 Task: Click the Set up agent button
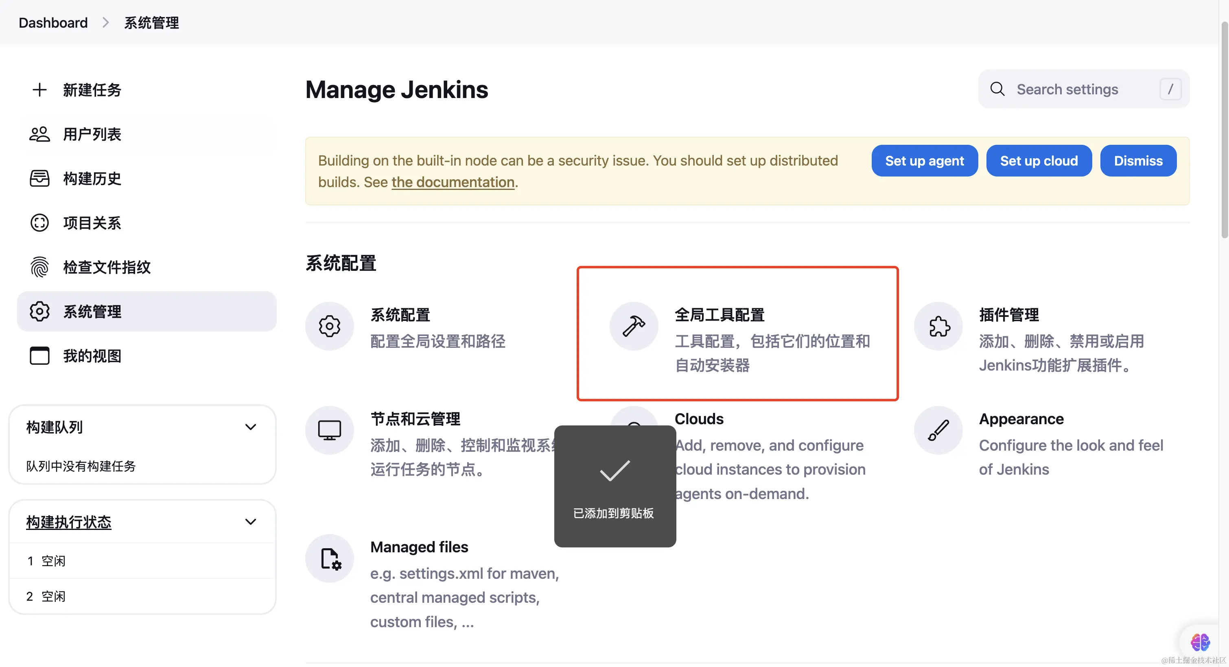pos(925,161)
